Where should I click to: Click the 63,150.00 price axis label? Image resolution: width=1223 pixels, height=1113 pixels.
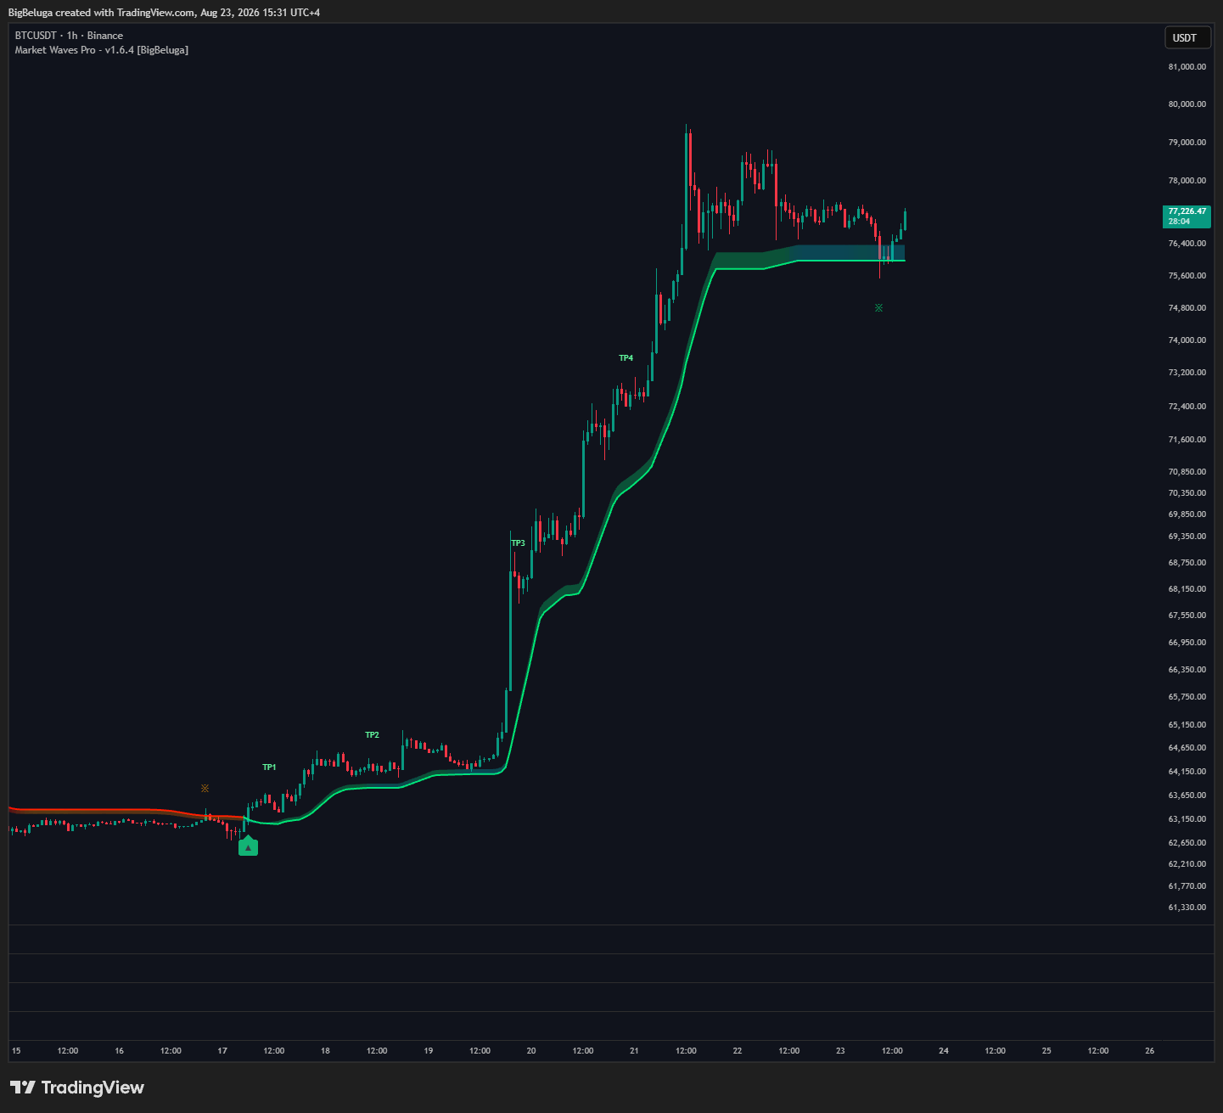tap(1187, 819)
